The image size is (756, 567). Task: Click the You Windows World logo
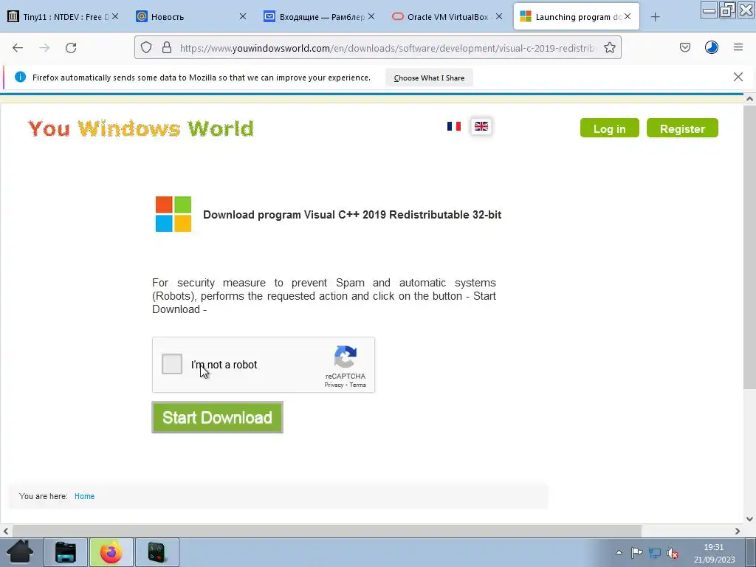[x=141, y=128]
